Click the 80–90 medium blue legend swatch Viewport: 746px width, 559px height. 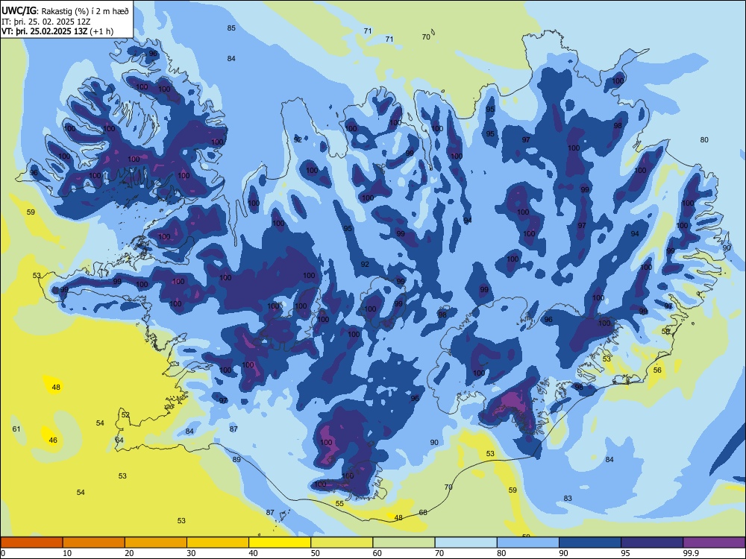[528, 543]
